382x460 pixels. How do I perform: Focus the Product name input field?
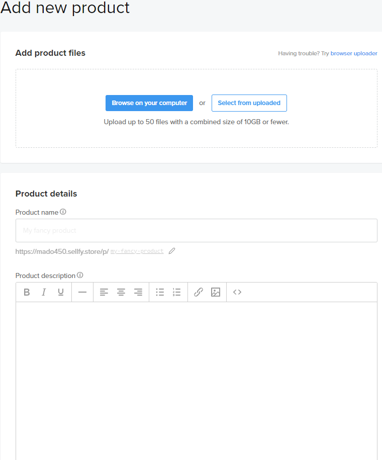click(196, 231)
